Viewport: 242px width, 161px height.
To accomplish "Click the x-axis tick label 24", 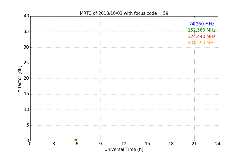I will 218,144.
